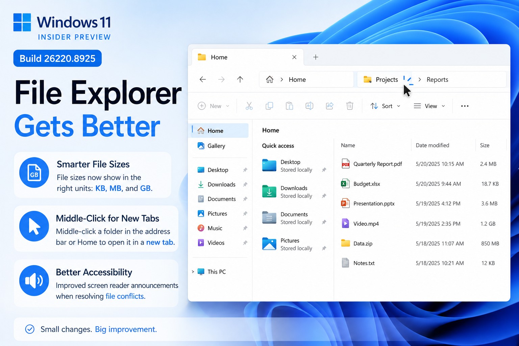This screenshot has width=519, height=346.
Task: Open the Desktop folder icon in Quick access
Action: [269, 165]
